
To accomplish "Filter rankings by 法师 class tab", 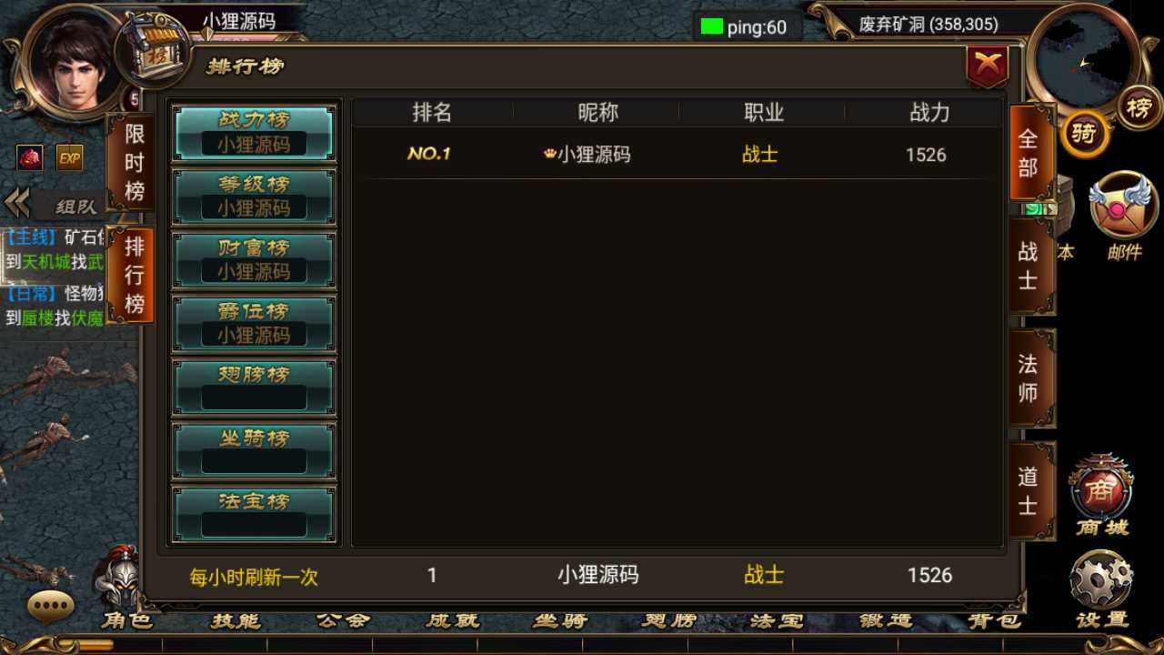I will pos(1031,378).
